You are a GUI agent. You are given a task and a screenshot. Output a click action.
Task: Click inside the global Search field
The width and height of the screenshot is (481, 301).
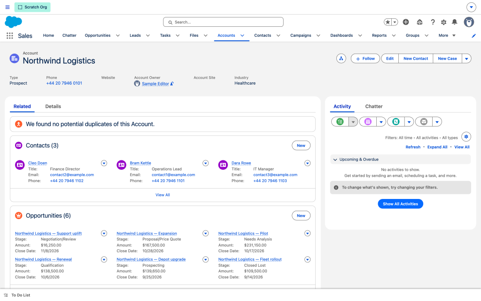tap(223, 22)
